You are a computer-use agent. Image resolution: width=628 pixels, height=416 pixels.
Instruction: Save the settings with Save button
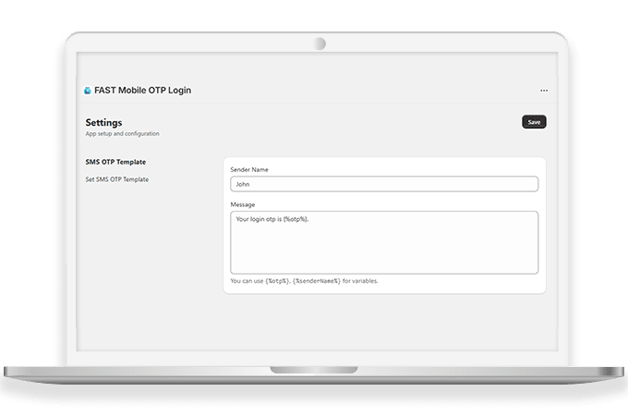[x=534, y=122]
